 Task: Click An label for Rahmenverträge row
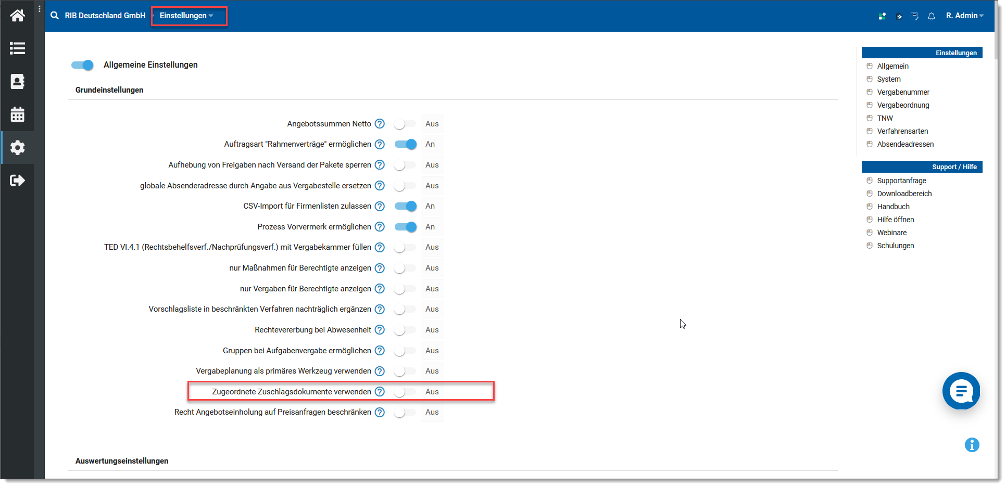pos(430,144)
